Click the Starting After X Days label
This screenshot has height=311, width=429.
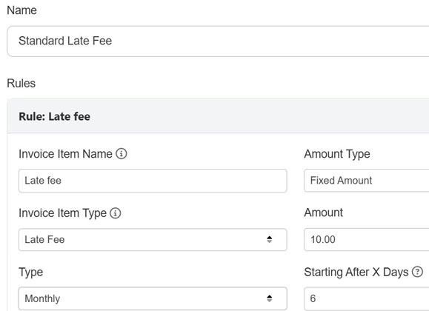[x=356, y=272]
